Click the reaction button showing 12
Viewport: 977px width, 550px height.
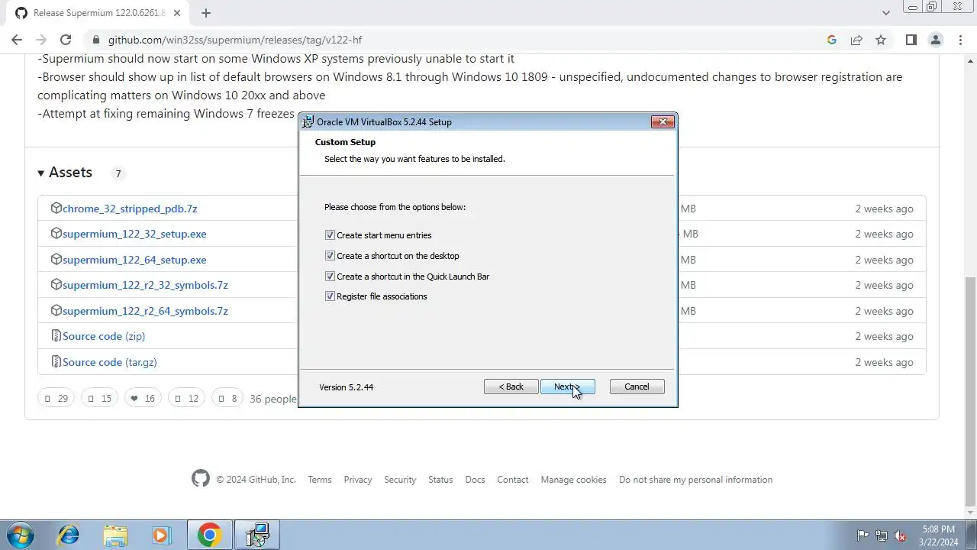[186, 398]
